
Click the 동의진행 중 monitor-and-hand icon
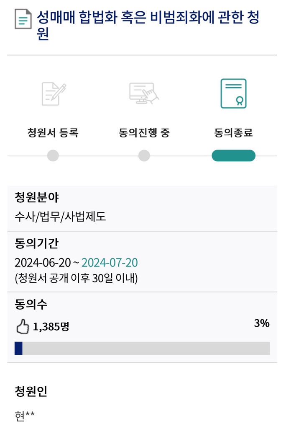144,93
